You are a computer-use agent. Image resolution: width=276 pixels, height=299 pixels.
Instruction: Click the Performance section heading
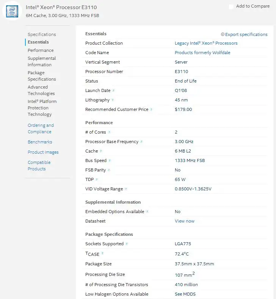(x=99, y=123)
